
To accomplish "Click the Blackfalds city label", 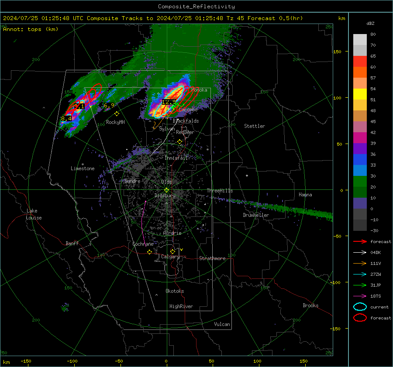I will click(x=186, y=121).
